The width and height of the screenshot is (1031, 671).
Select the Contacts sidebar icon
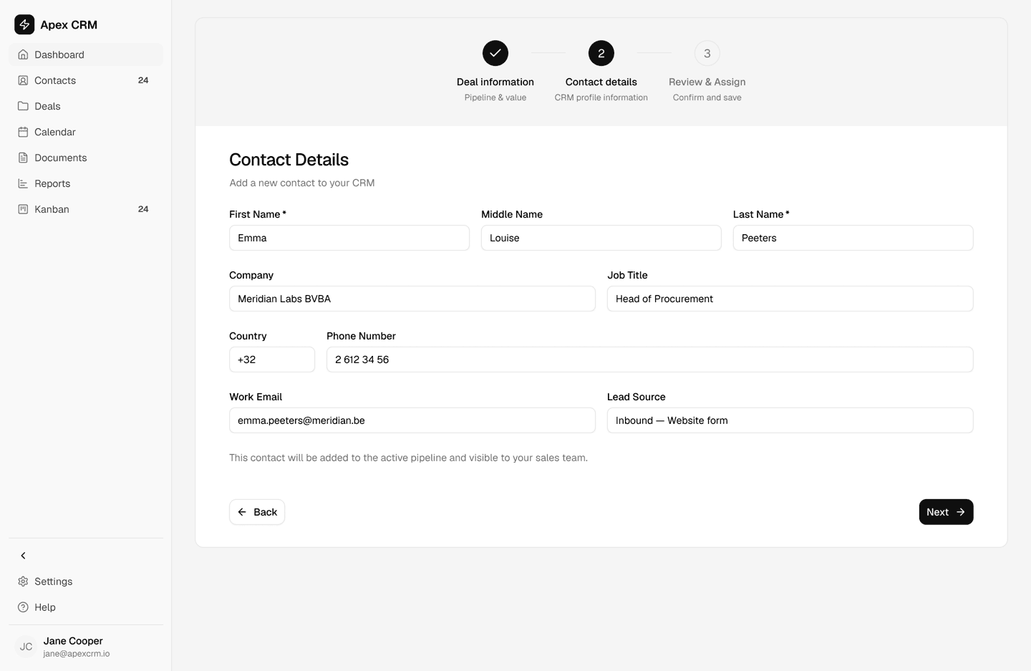[x=23, y=80]
